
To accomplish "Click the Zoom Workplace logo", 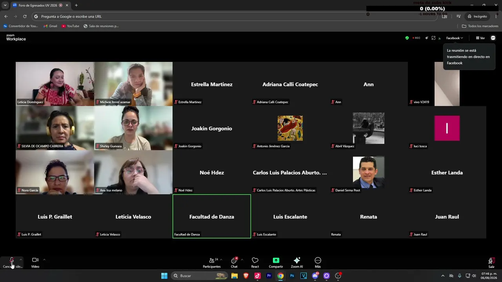I will [16, 38].
